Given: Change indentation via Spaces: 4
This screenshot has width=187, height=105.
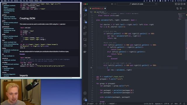Looking at the screenshot, I should point(159,104).
